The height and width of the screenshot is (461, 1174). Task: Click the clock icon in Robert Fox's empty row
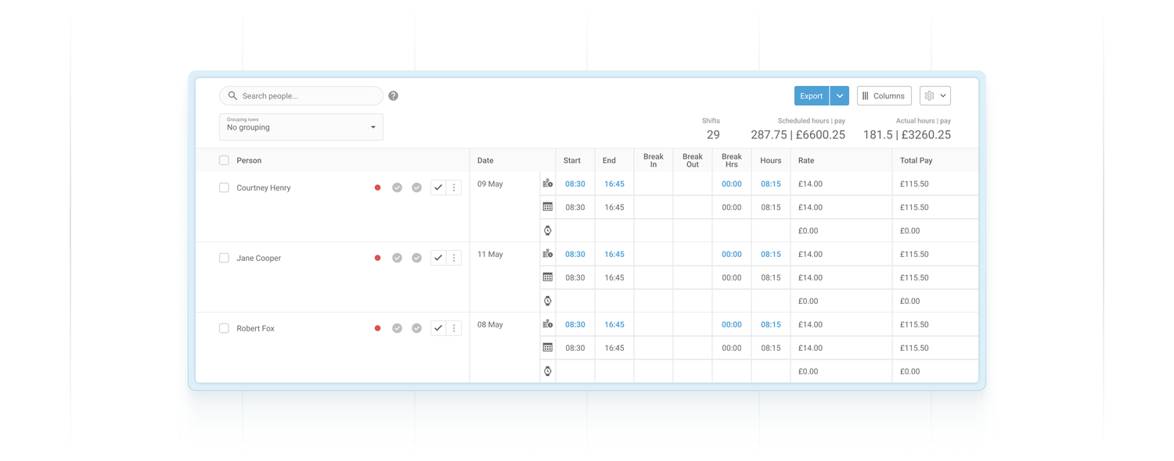[547, 371]
